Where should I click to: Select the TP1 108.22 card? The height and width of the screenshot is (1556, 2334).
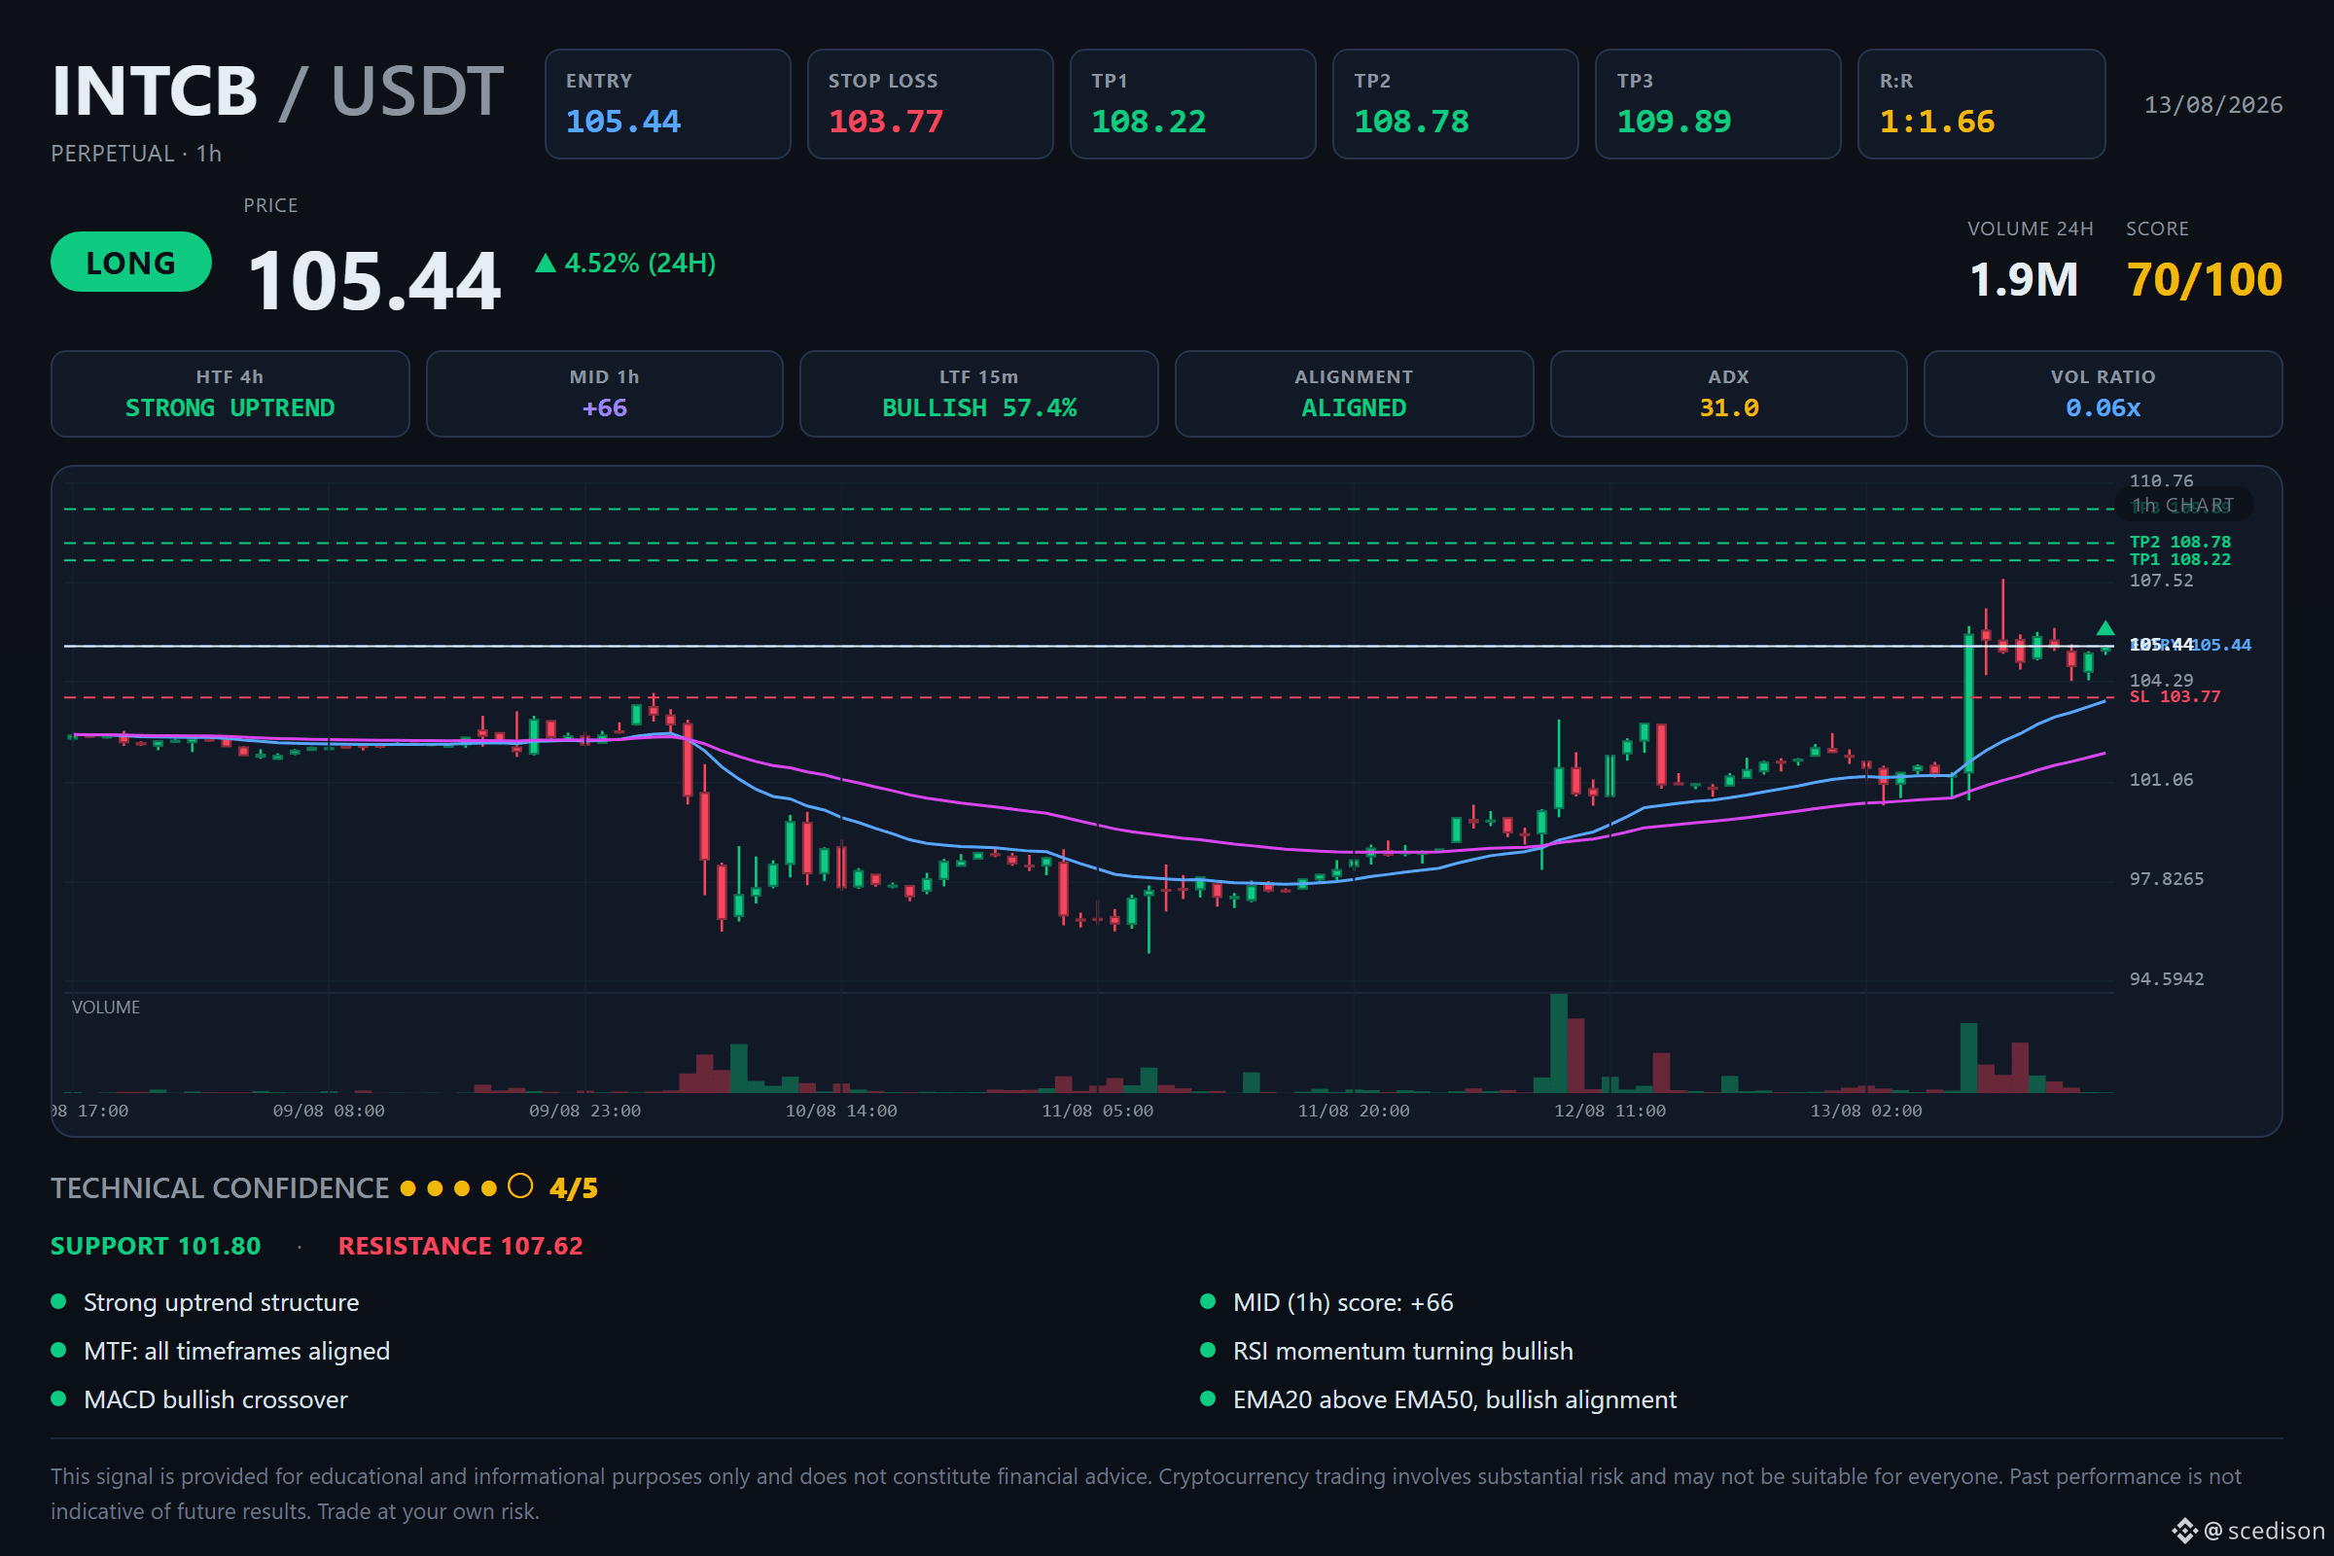click(1193, 104)
